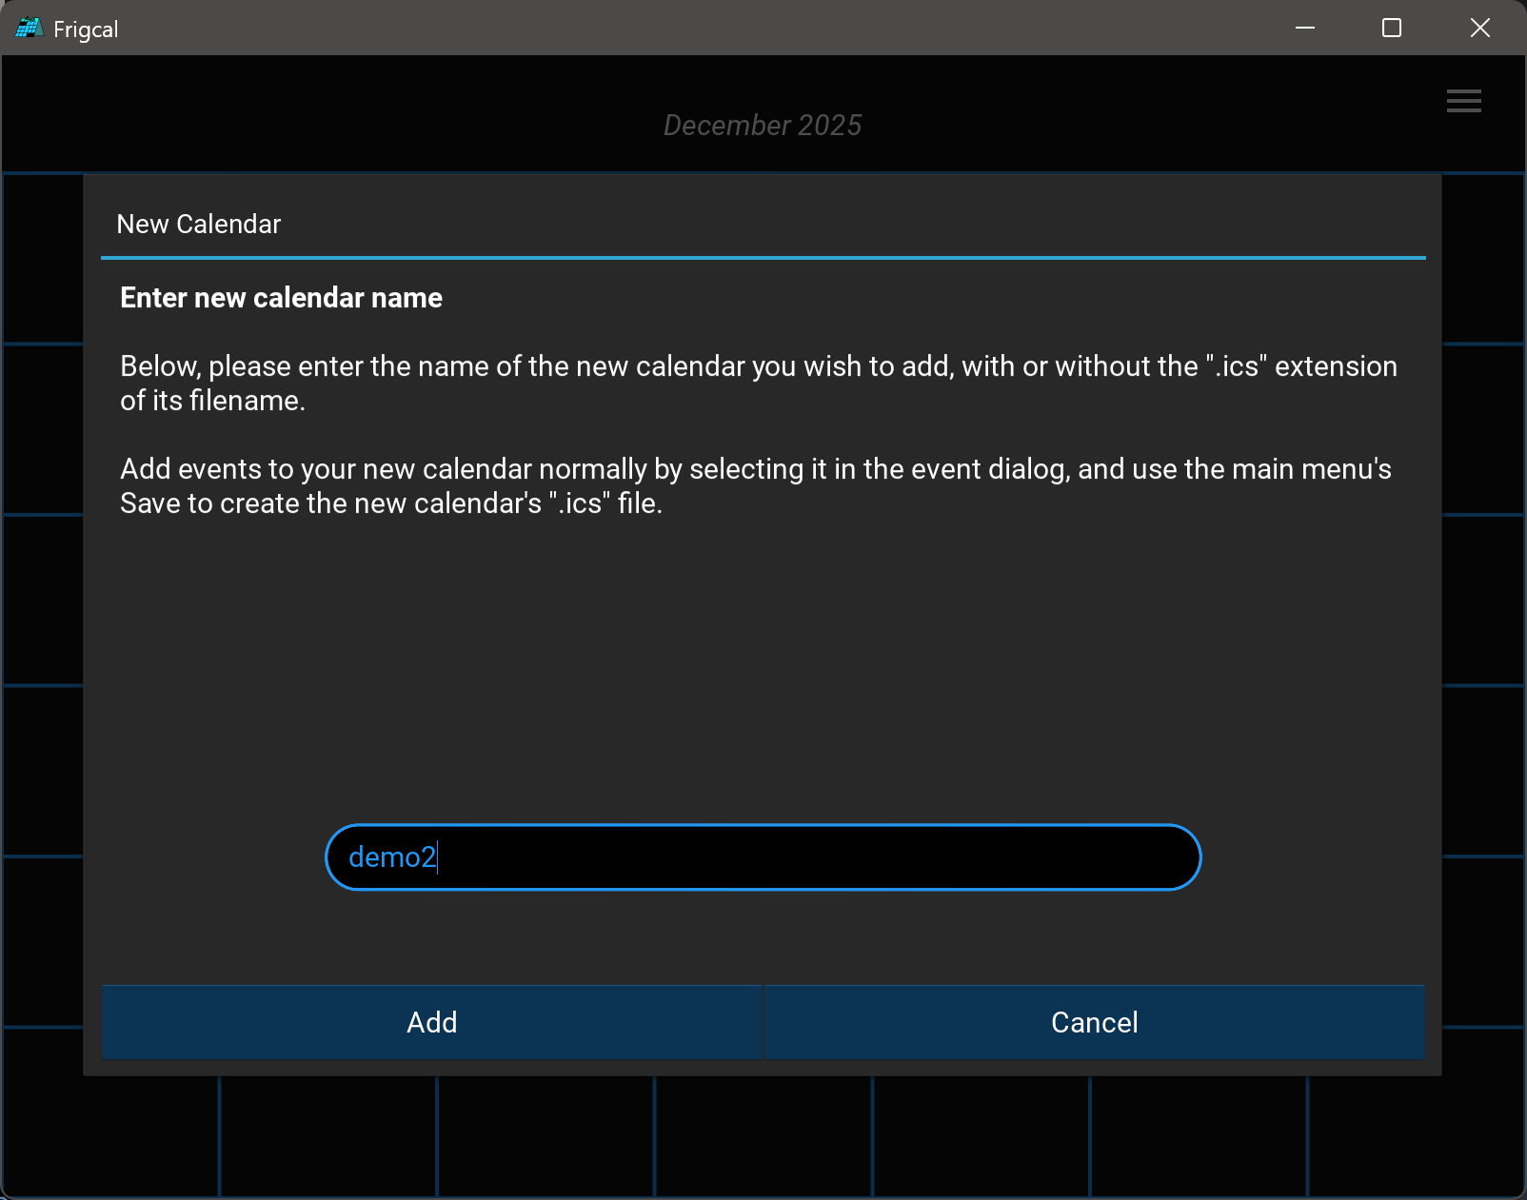Click the paragraph mentioning the .ics extension
This screenshot has height=1200, width=1527.
758,383
